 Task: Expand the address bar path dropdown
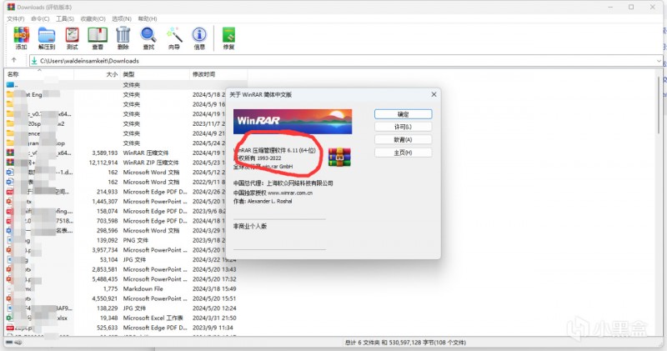(x=659, y=61)
